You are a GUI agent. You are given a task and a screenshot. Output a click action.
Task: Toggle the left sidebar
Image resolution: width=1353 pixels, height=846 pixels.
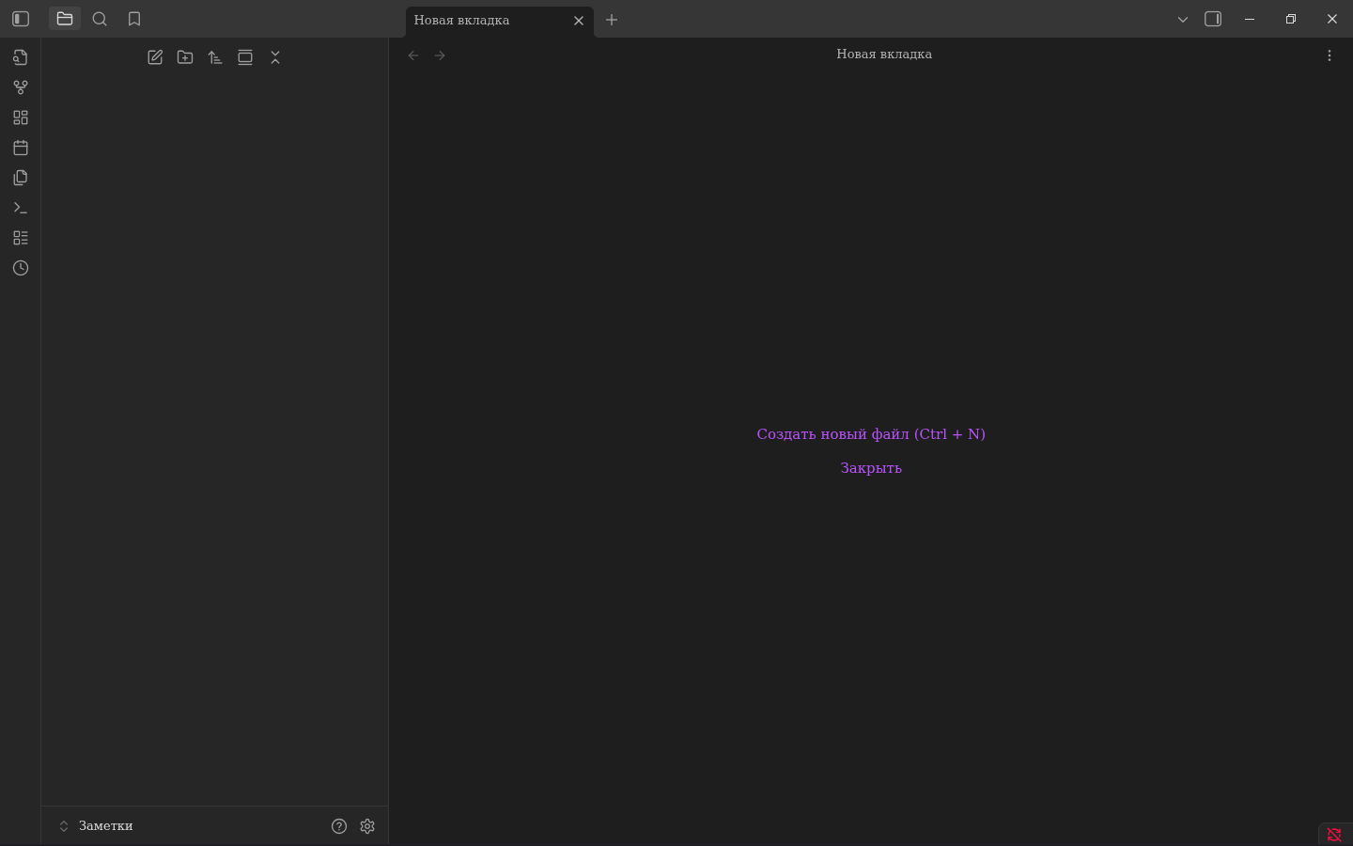tap(21, 19)
